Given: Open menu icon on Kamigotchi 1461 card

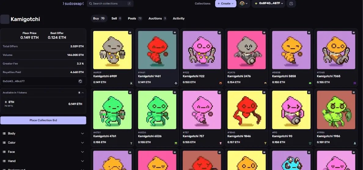Looking at the screenshot, I should [174, 33].
